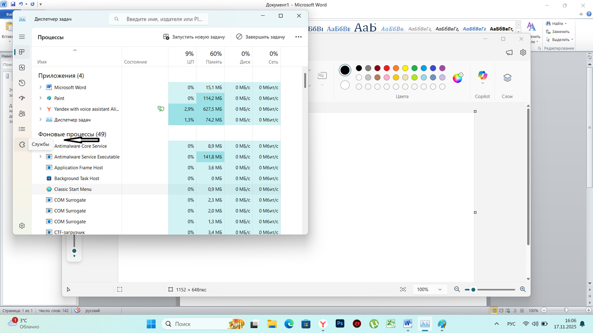Open Task Manager settings gear at sidebar bottom
Screen dimensions: 593x333
pos(22,225)
